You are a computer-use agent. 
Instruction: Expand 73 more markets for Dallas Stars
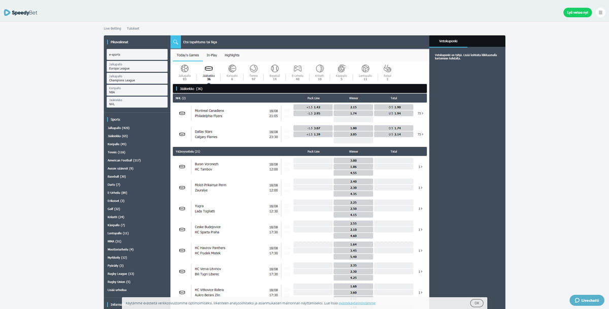[x=420, y=134]
